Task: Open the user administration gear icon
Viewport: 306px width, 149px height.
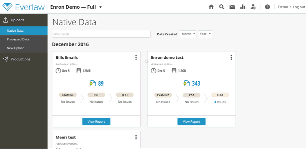Action: [253, 7]
